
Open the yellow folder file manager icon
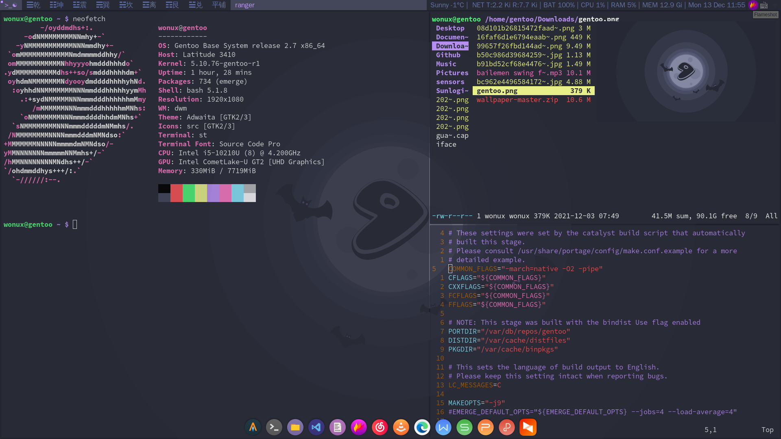pos(295,427)
